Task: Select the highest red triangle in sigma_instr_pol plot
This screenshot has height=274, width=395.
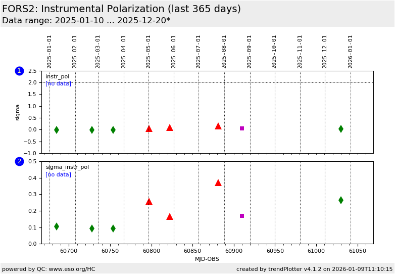Action: pos(218,182)
